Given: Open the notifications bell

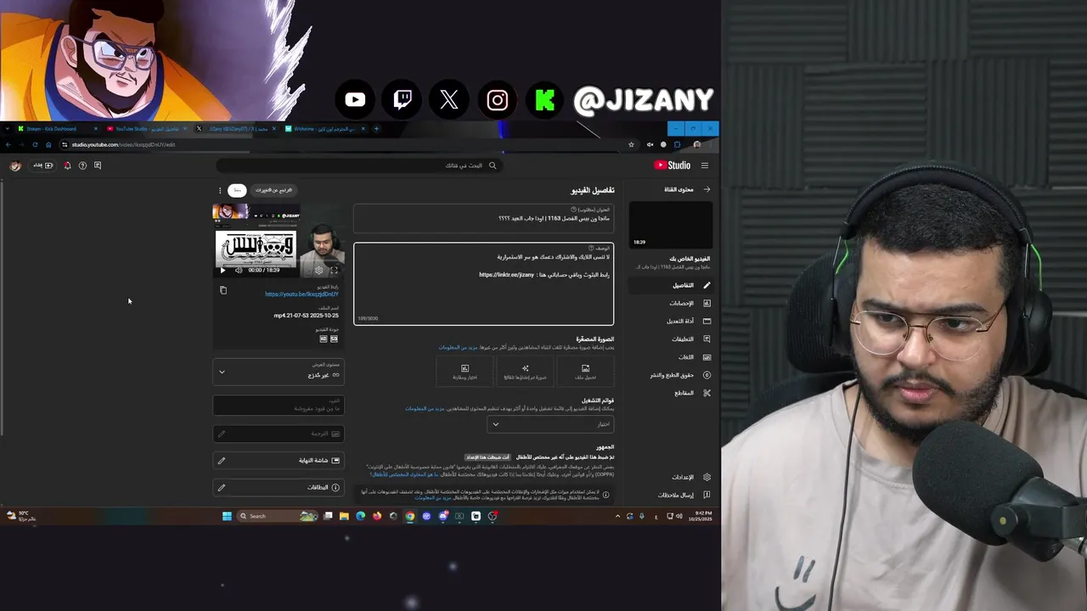Looking at the screenshot, I should point(67,165).
